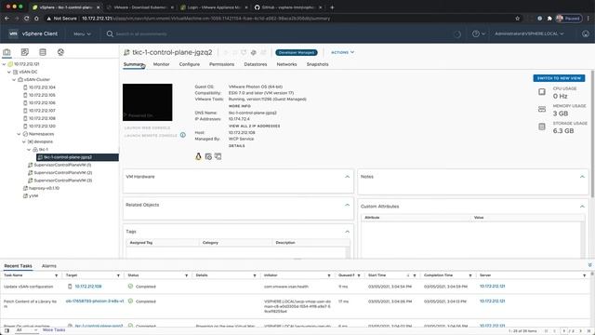The width and height of the screenshot is (595, 335).
Task: Click the memory usage icon
Action: (542, 110)
